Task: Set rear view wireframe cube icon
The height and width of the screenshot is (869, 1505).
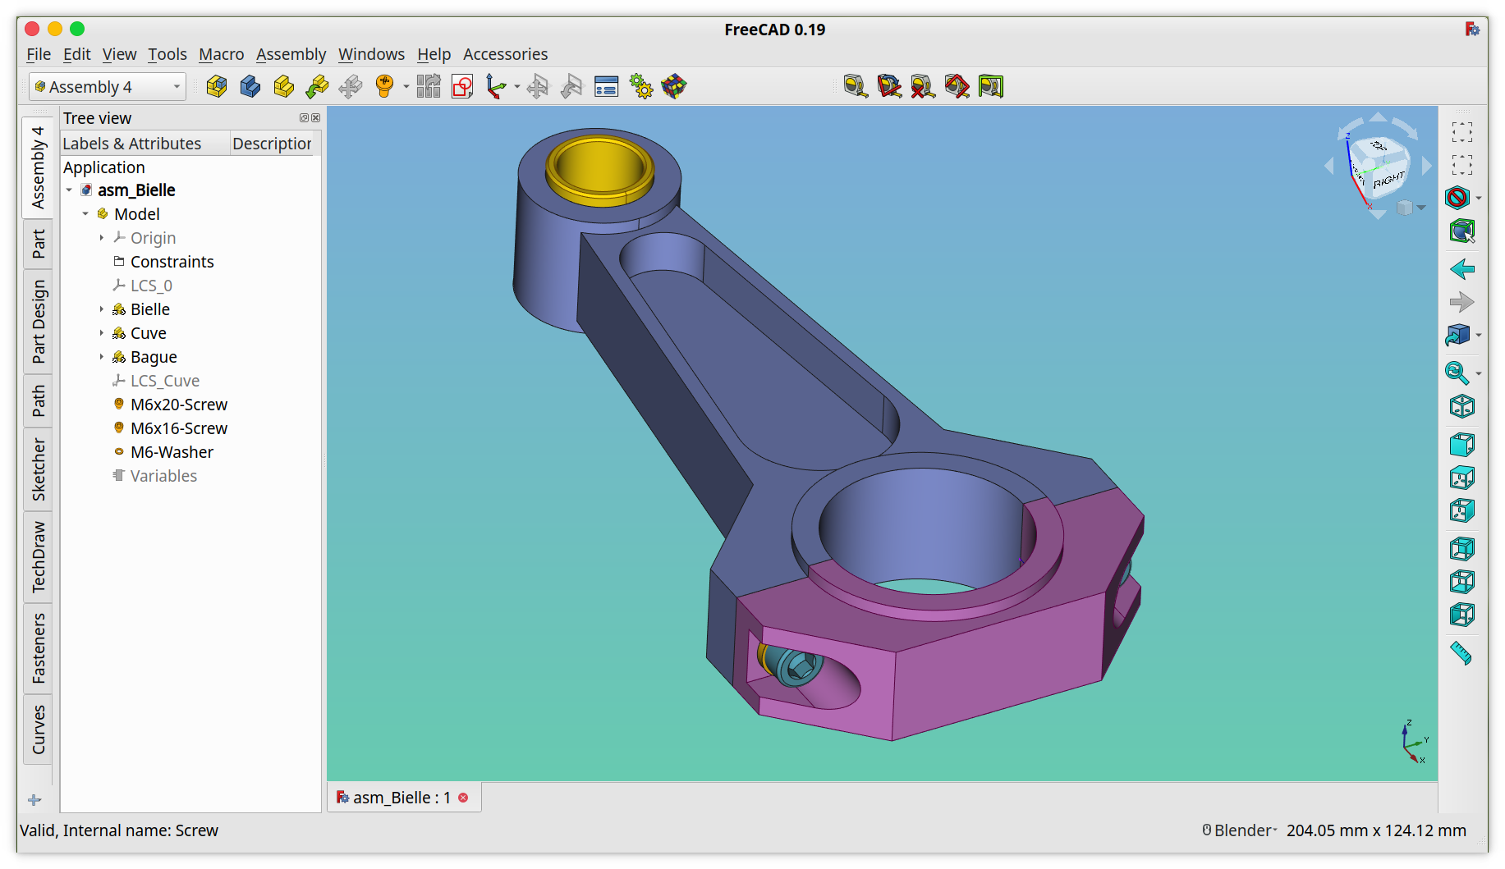Action: pos(1462,549)
